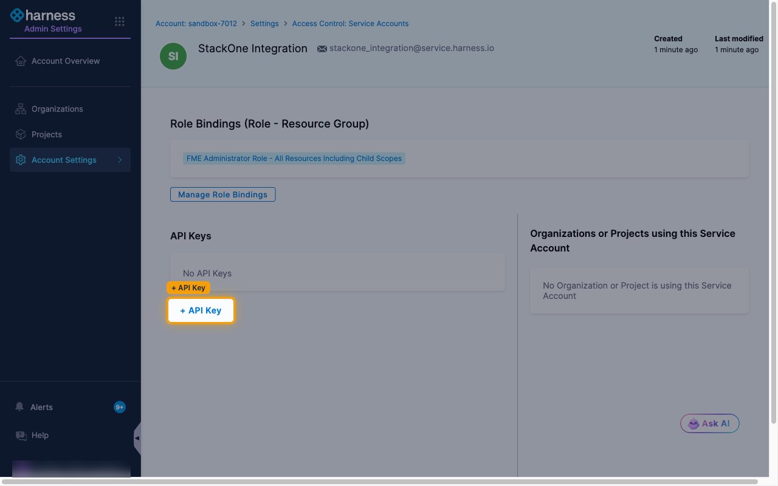Click the Created label
The image size is (778, 486).
[668, 38]
